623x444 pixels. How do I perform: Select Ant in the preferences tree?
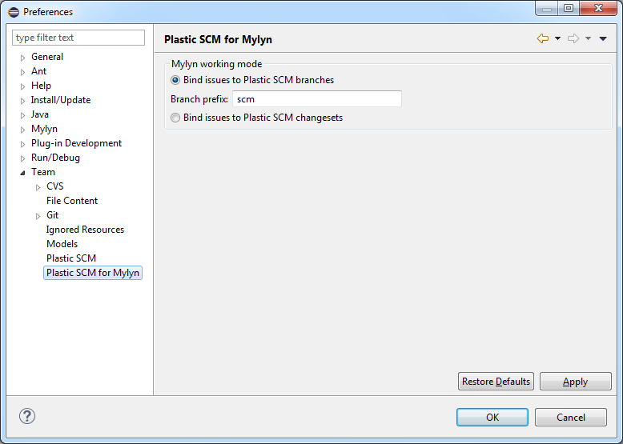[39, 71]
